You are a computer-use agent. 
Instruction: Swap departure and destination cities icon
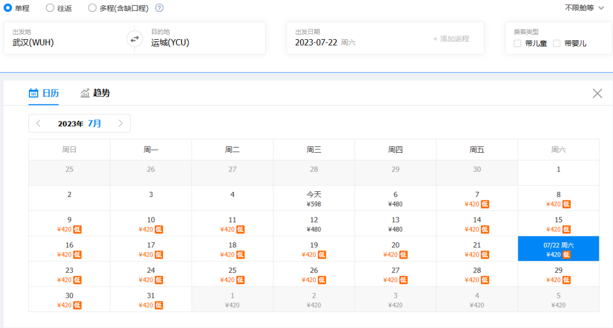coord(135,39)
